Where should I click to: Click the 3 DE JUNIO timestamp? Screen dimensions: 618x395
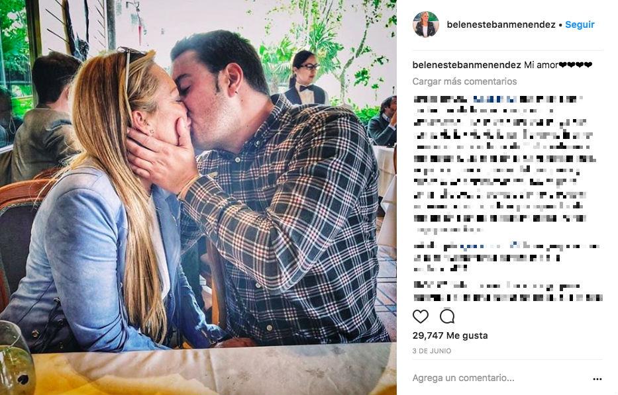click(432, 351)
